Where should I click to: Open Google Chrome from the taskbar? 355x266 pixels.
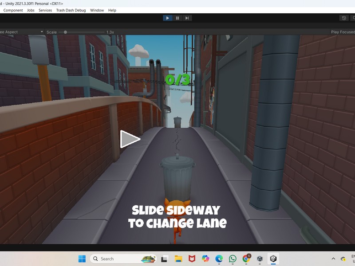[246, 258]
